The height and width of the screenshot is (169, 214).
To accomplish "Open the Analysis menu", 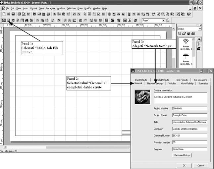I will (x=61, y=8).
